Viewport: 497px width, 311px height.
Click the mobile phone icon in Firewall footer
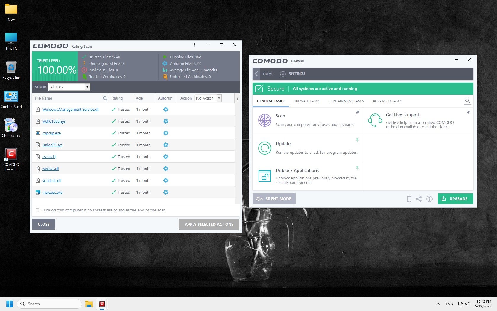point(409,199)
